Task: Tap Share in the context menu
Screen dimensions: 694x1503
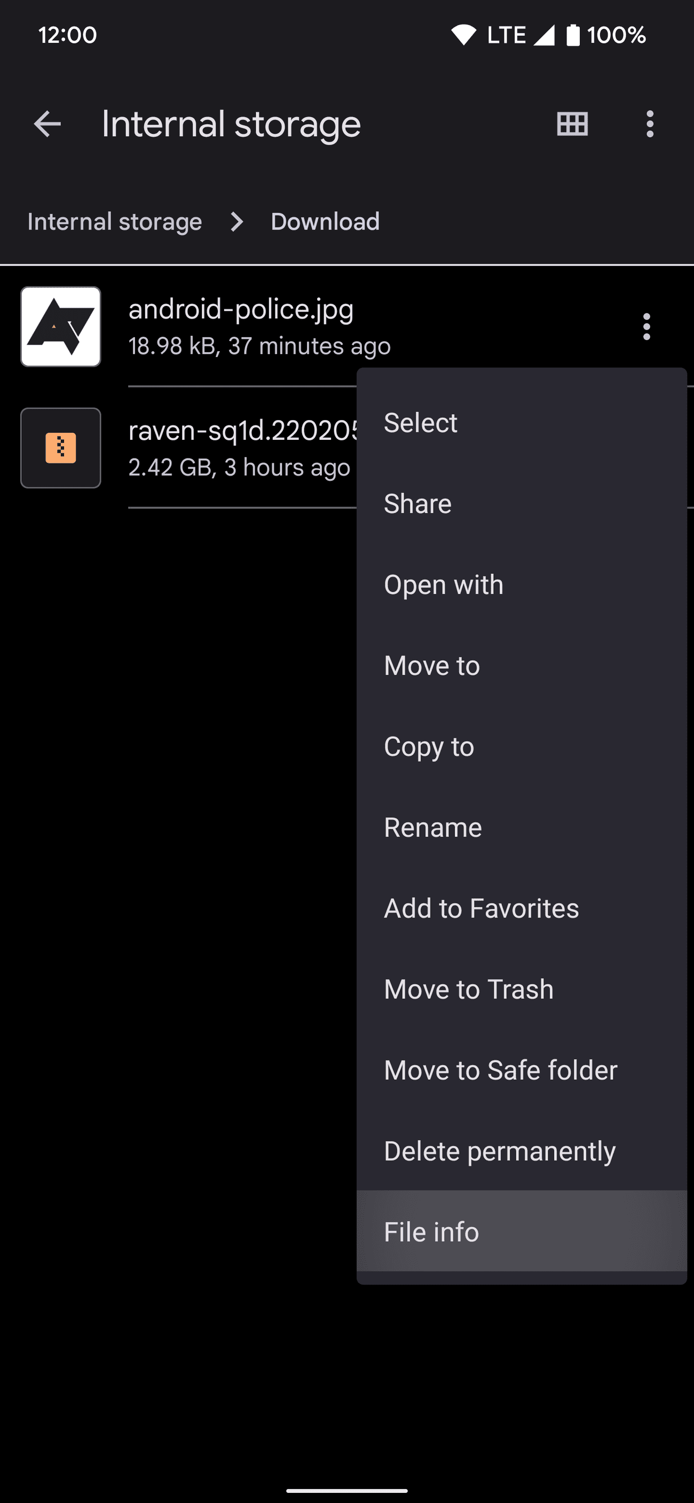Action: 417,503
